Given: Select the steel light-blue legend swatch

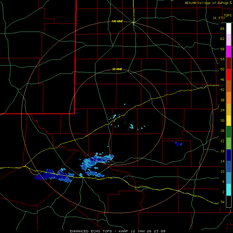Looking at the screenshot, I should pyautogui.click(x=229, y=178).
